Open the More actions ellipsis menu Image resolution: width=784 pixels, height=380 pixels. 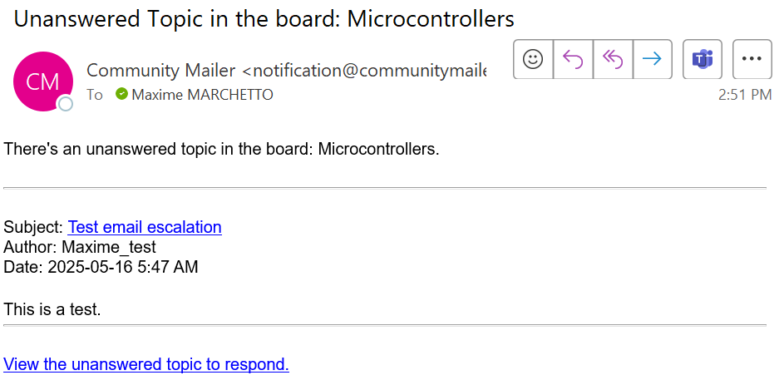tap(752, 59)
